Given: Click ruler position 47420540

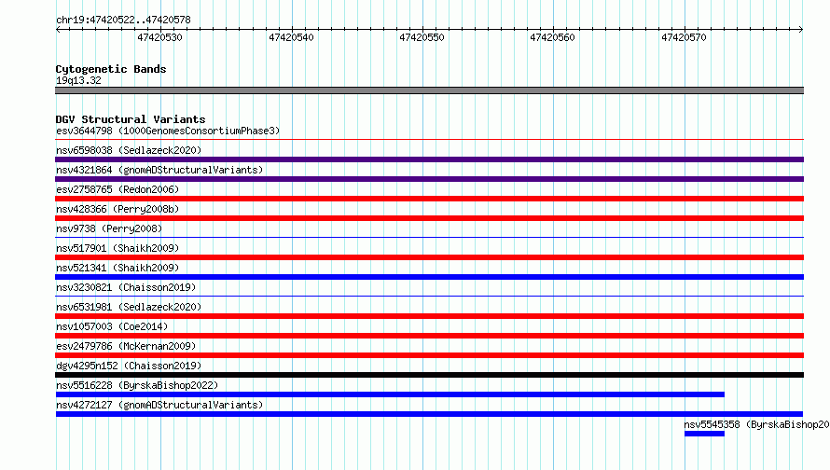Looking at the screenshot, I should (x=291, y=37).
